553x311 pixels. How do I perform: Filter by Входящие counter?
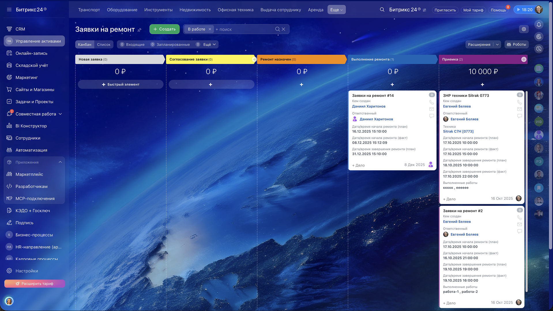(x=132, y=44)
